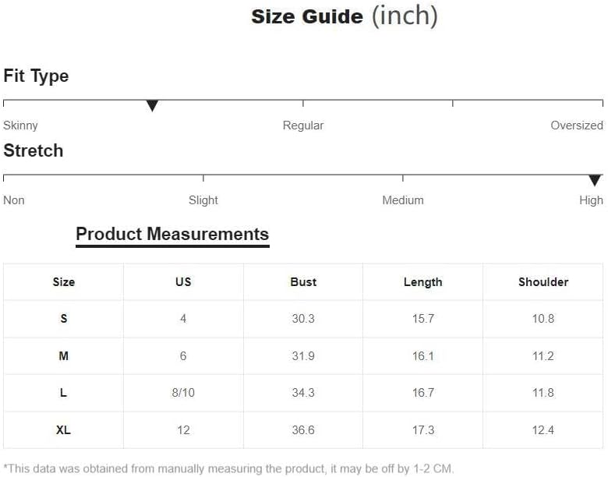The width and height of the screenshot is (608, 477).
Task: Click the 31.9 bust cell
Action: click(303, 356)
